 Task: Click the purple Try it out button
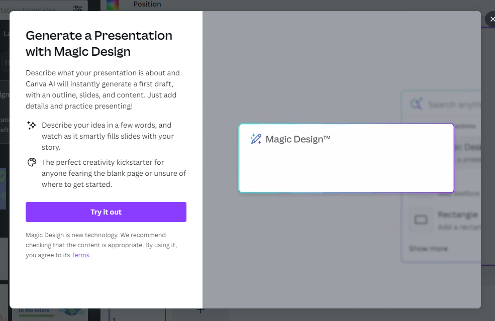(x=106, y=212)
